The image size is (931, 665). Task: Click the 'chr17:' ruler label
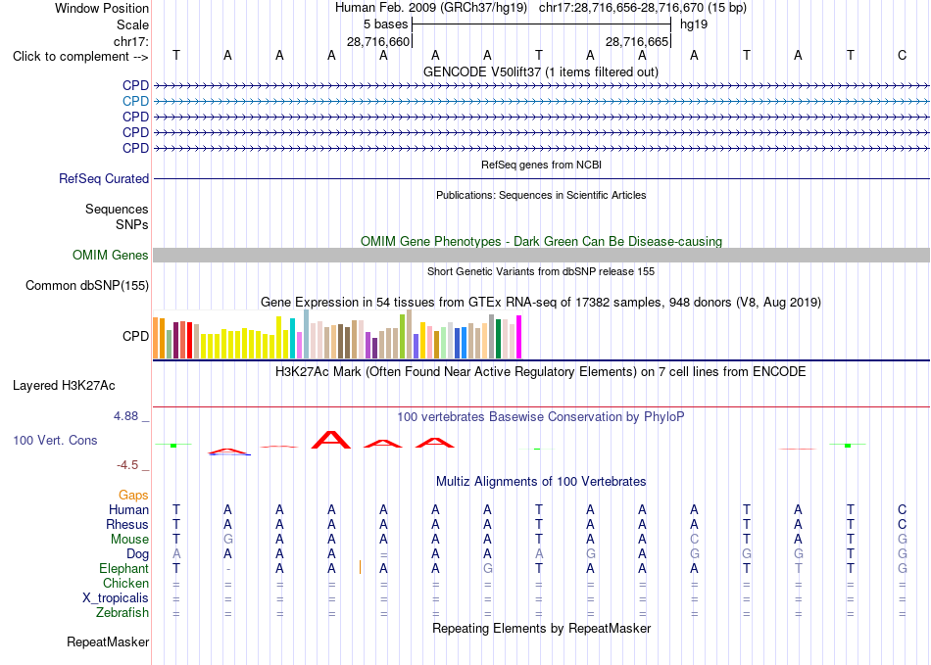pos(131,41)
